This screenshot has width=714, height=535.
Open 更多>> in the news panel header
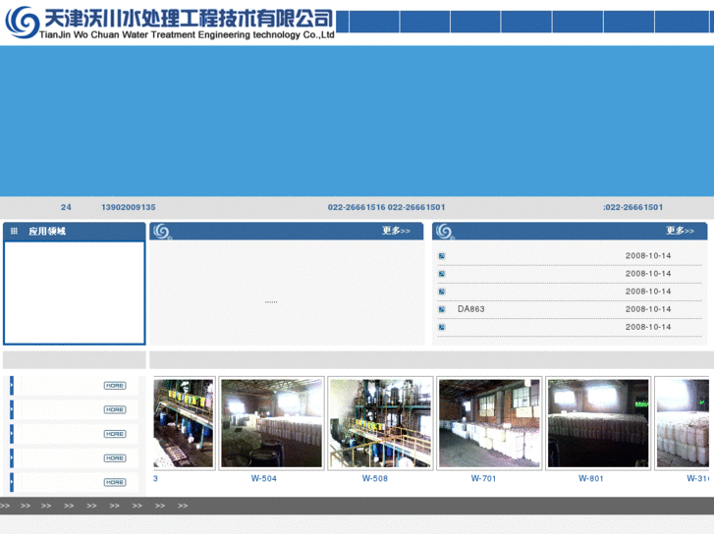[x=680, y=231]
